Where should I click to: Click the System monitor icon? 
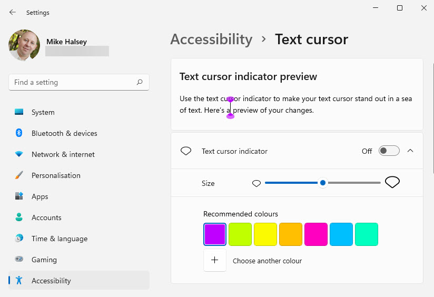point(19,112)
